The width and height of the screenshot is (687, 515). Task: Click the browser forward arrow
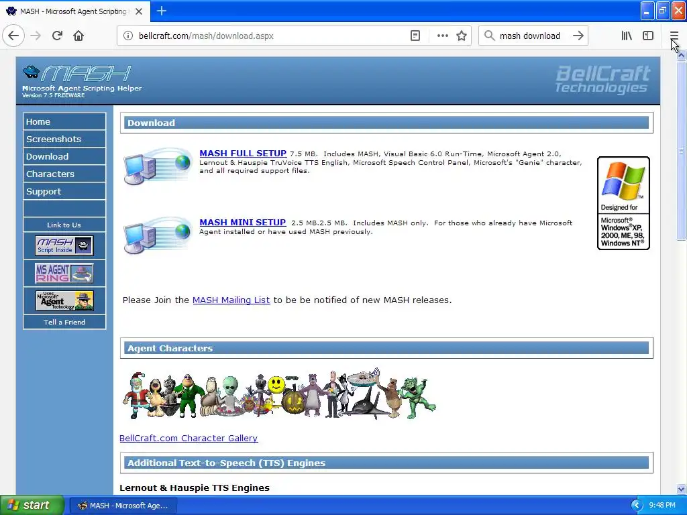36,36
